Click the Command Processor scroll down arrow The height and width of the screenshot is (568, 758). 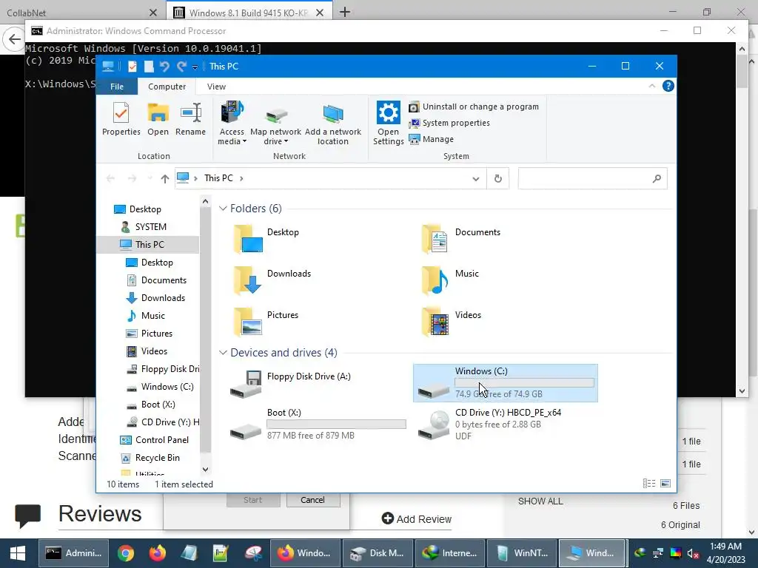click(742, 392)
